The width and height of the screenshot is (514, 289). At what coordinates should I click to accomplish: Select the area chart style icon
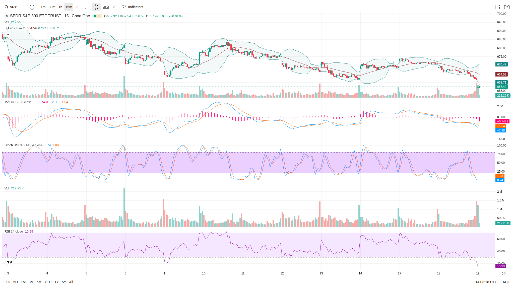coord(106,7)
